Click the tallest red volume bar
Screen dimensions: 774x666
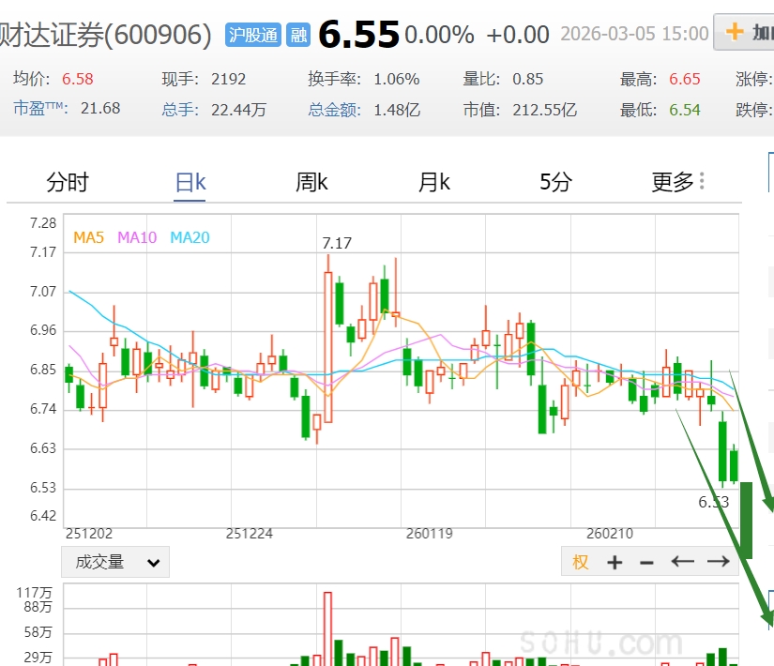click(x=327, y=628)
